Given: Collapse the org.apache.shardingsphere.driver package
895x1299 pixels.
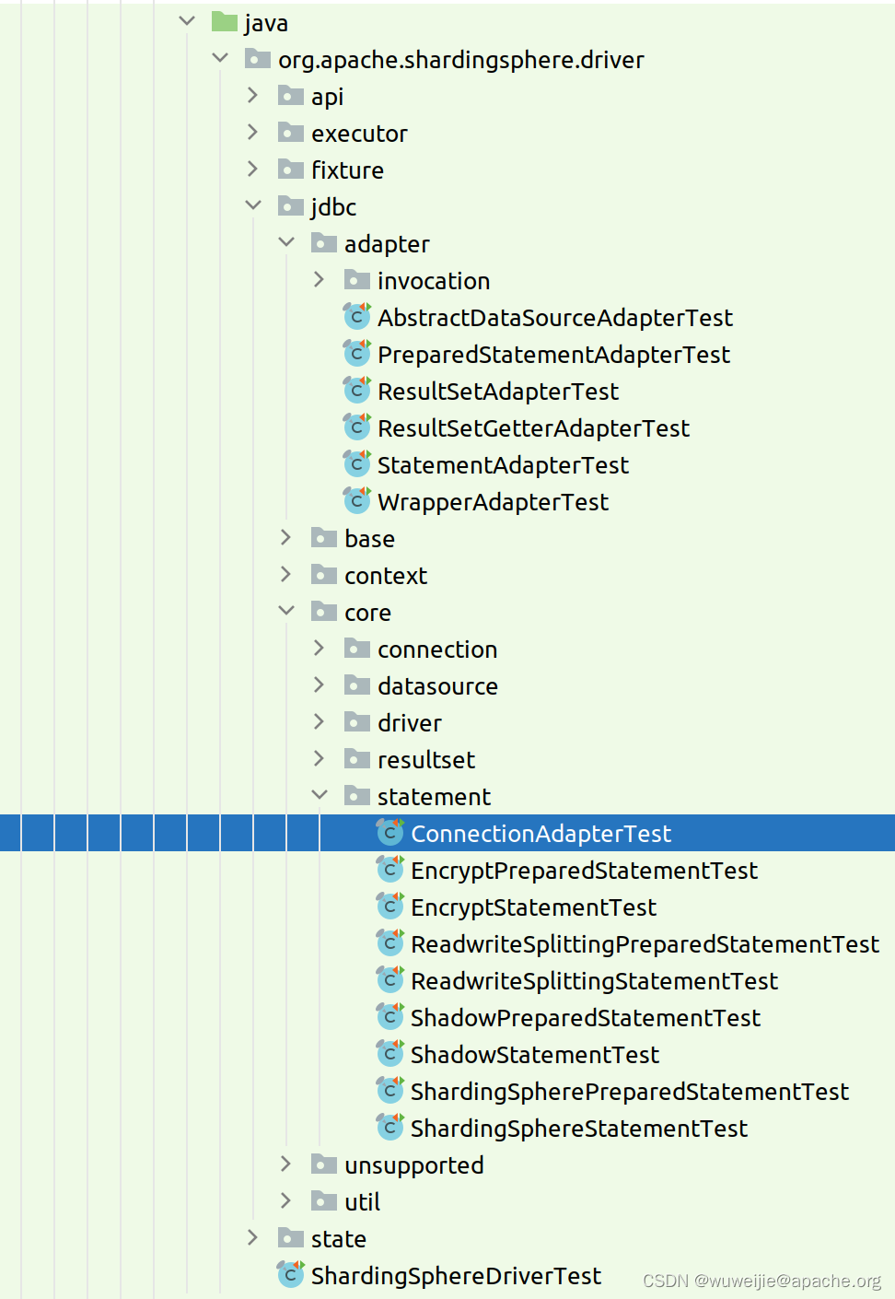Looking at the screenshot, I should click(x=220, y=57).
